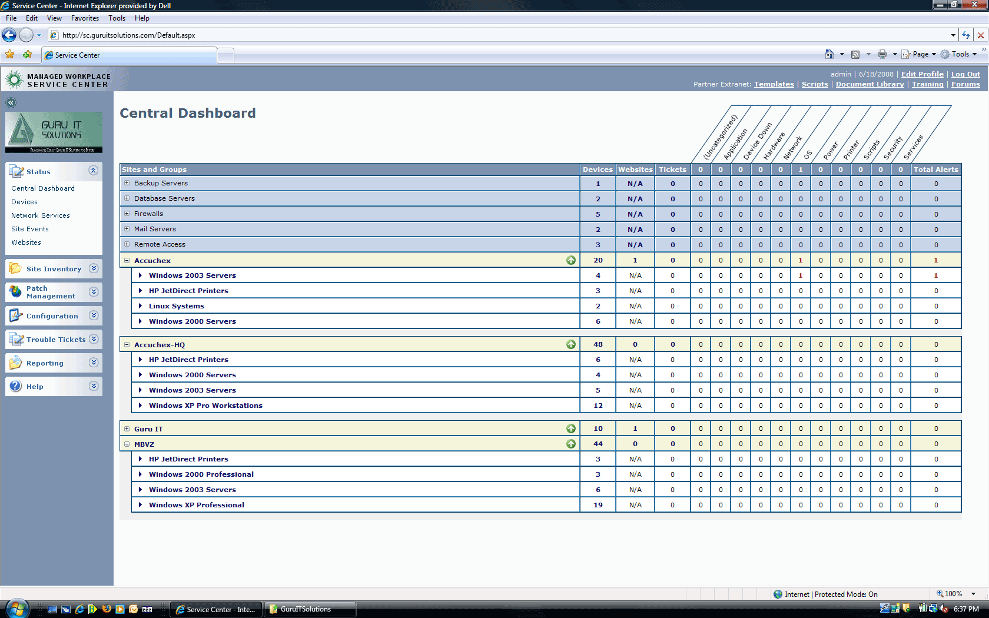The image size is (989, 618).
Task: Click the Patch Management globe icon
Action: [x=15, y=292]
